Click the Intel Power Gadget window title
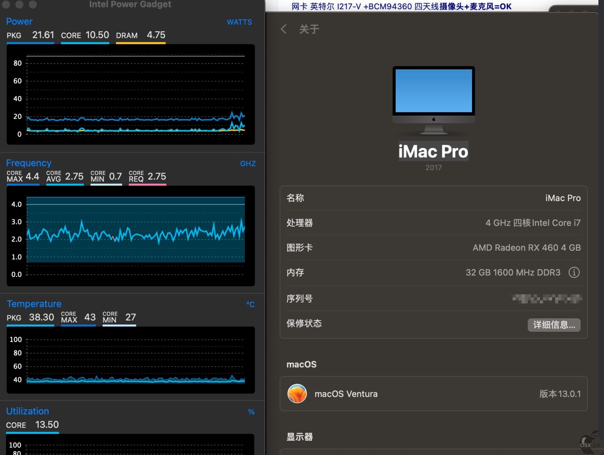 (130, 4)
